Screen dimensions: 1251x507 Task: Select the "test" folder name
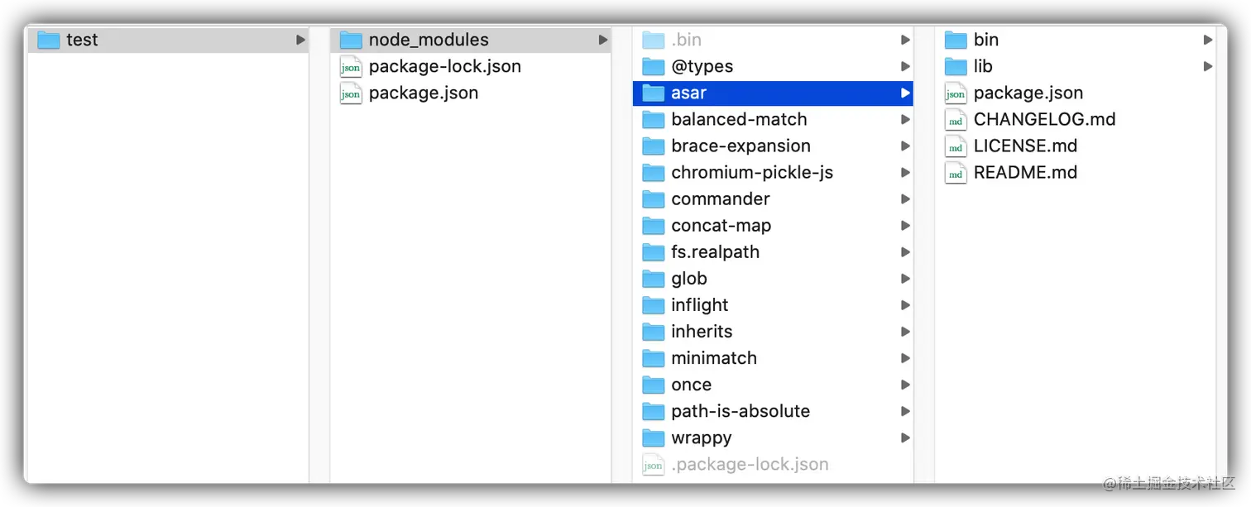[82, 40]
